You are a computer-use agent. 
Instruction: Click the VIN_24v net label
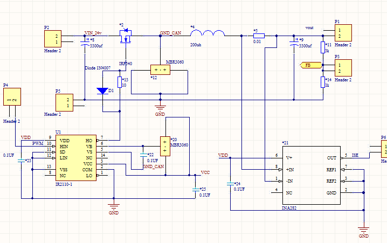pos(93,33)
